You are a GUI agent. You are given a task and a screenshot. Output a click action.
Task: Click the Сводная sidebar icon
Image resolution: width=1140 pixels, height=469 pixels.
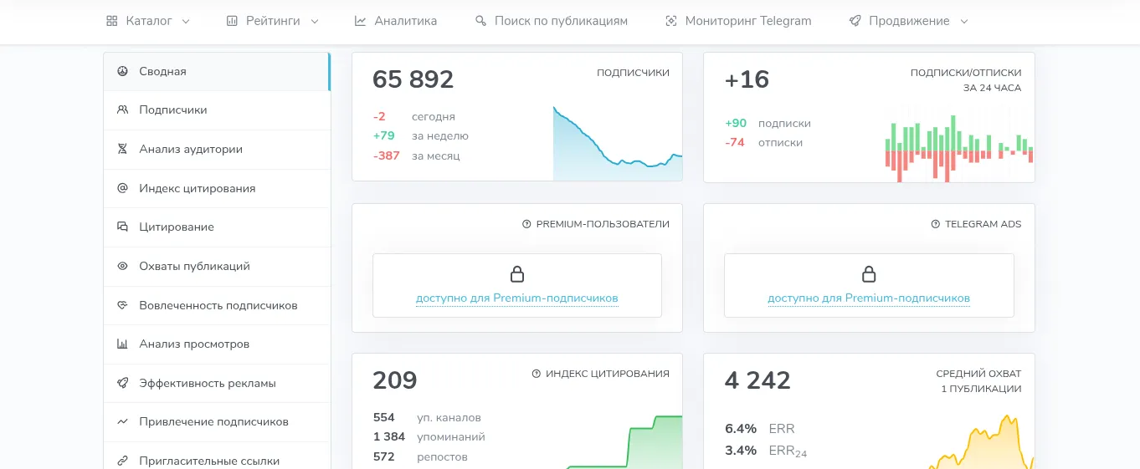[x=122, y=71]
